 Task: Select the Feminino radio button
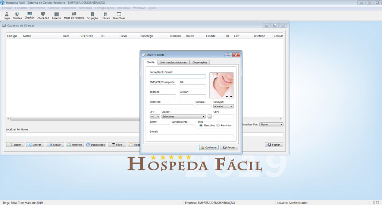click(x=218, y=125)
